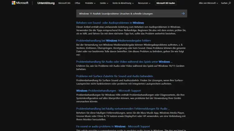Click description starting 'Problembehandlung für Surface-Sound'
The image size is (234, 131).
pyautogui.click(x=130, y=82)
